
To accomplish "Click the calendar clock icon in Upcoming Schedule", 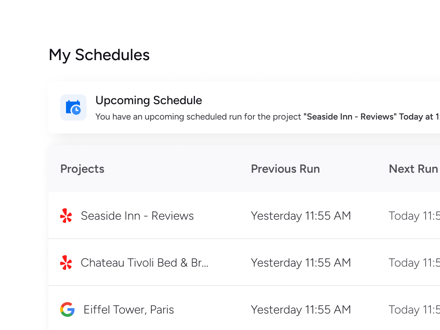I will [73, 107].
